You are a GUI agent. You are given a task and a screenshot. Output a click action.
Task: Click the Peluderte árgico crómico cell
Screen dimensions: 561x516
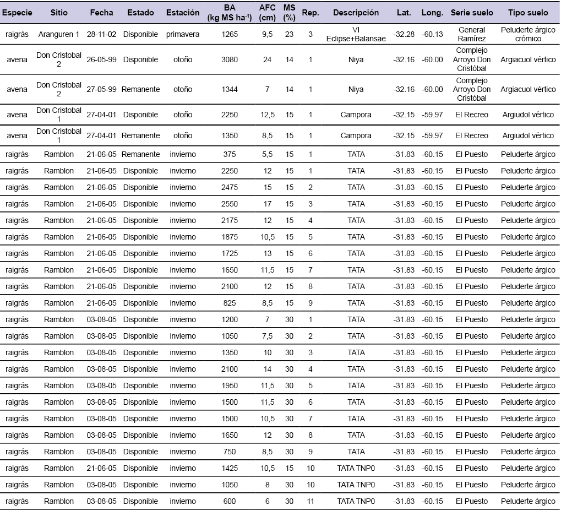click(528, 34)
